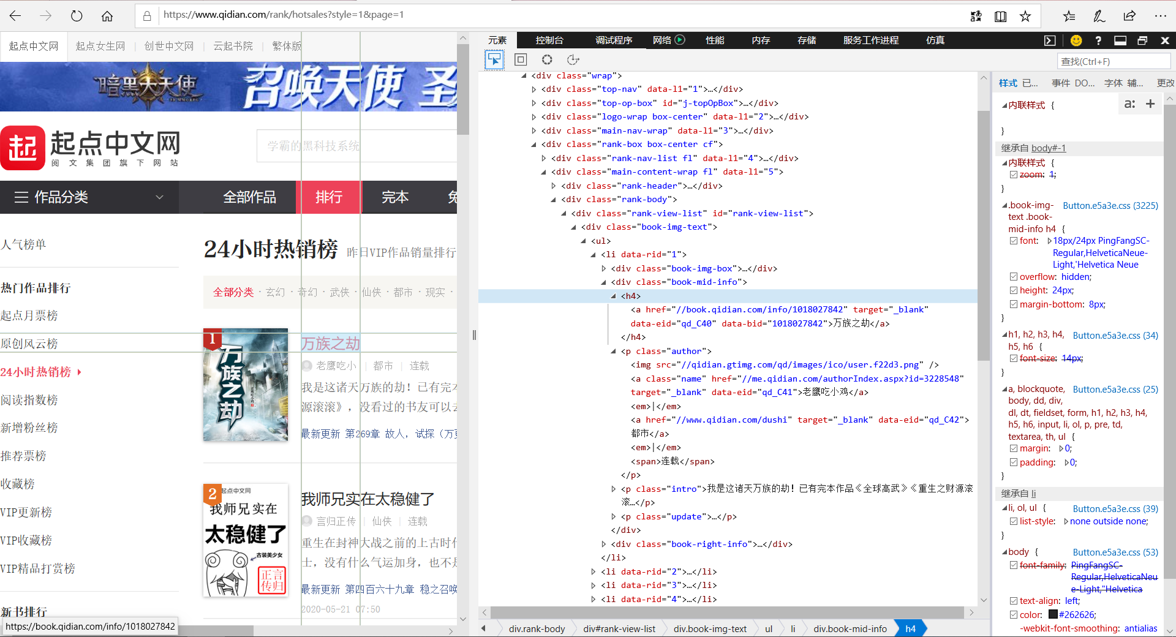Reload the page with the refresh icon
The height and width of the screenshot is (637, 1176).
point(77,16)
